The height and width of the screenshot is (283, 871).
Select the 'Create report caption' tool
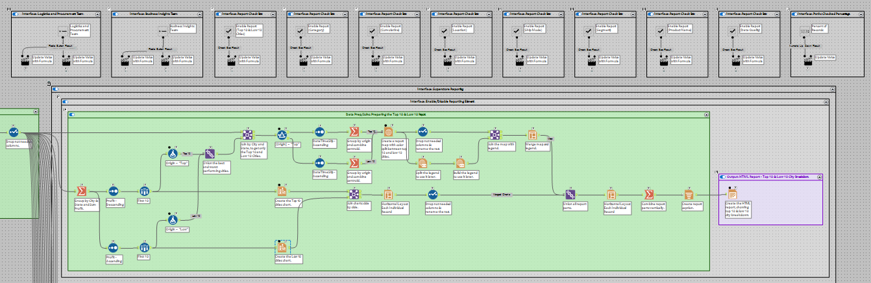click(x=689, y=193)
